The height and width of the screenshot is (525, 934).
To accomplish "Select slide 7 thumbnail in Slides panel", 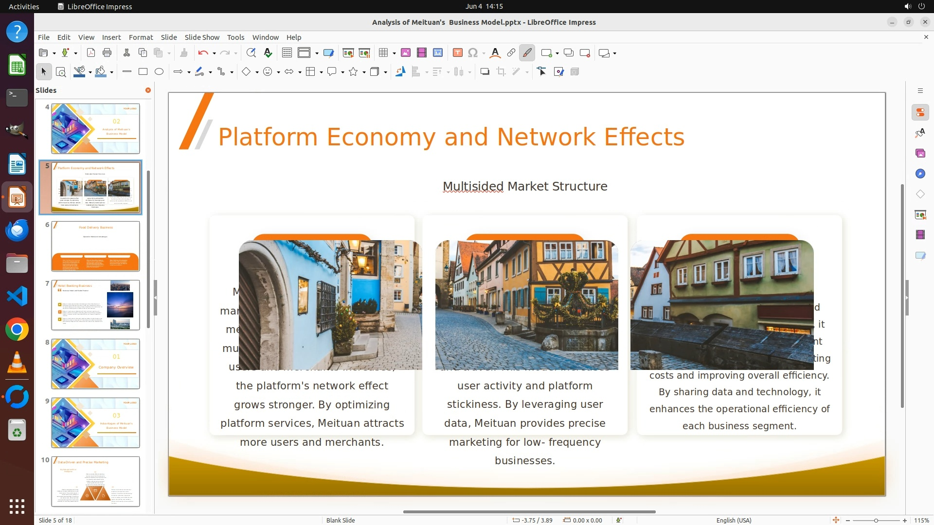I will point(95,305).
